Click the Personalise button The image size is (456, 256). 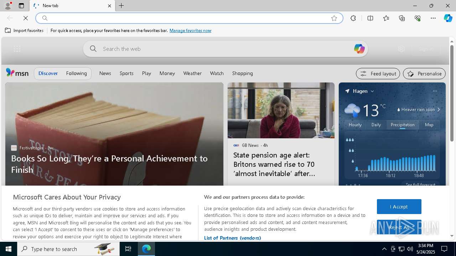point(424,74)
